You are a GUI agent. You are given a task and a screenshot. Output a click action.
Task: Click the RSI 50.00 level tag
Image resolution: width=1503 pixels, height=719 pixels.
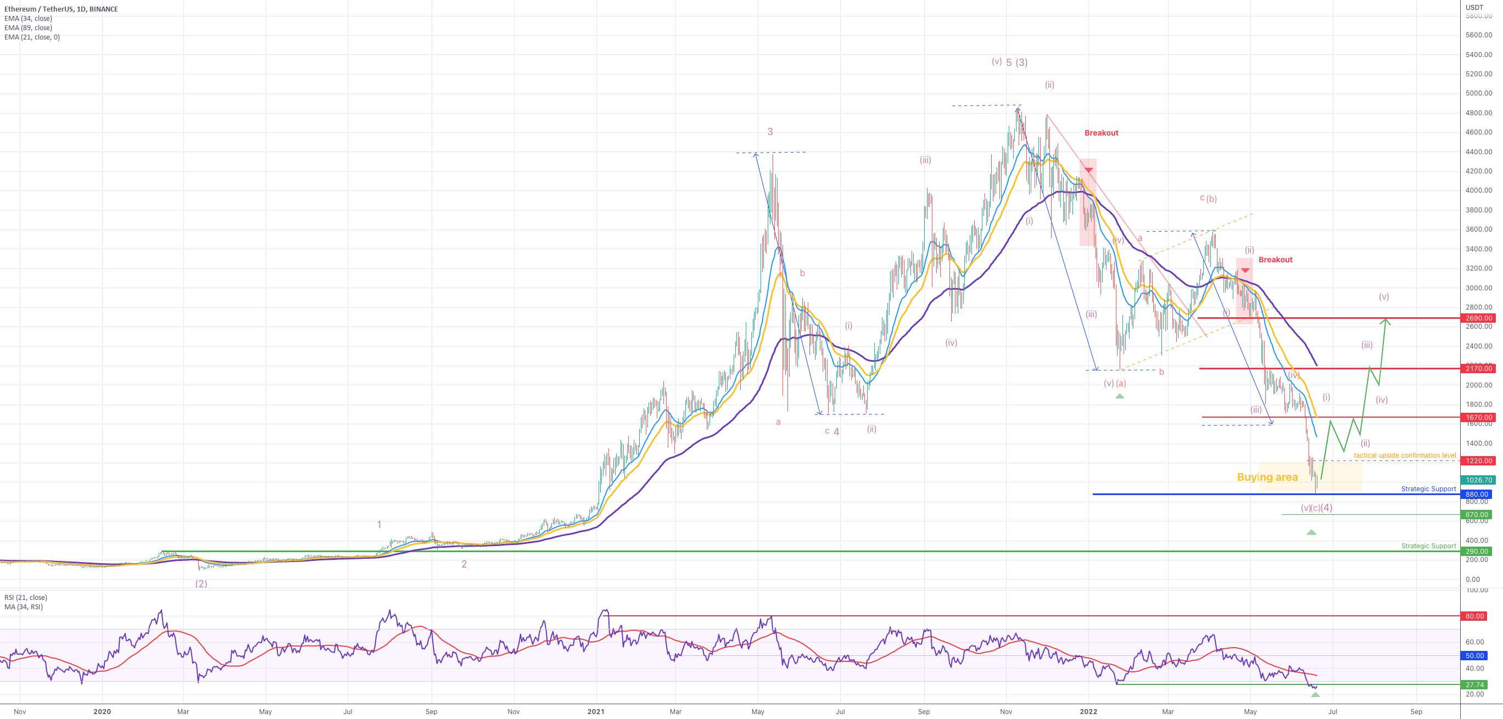pos(1474,655)
